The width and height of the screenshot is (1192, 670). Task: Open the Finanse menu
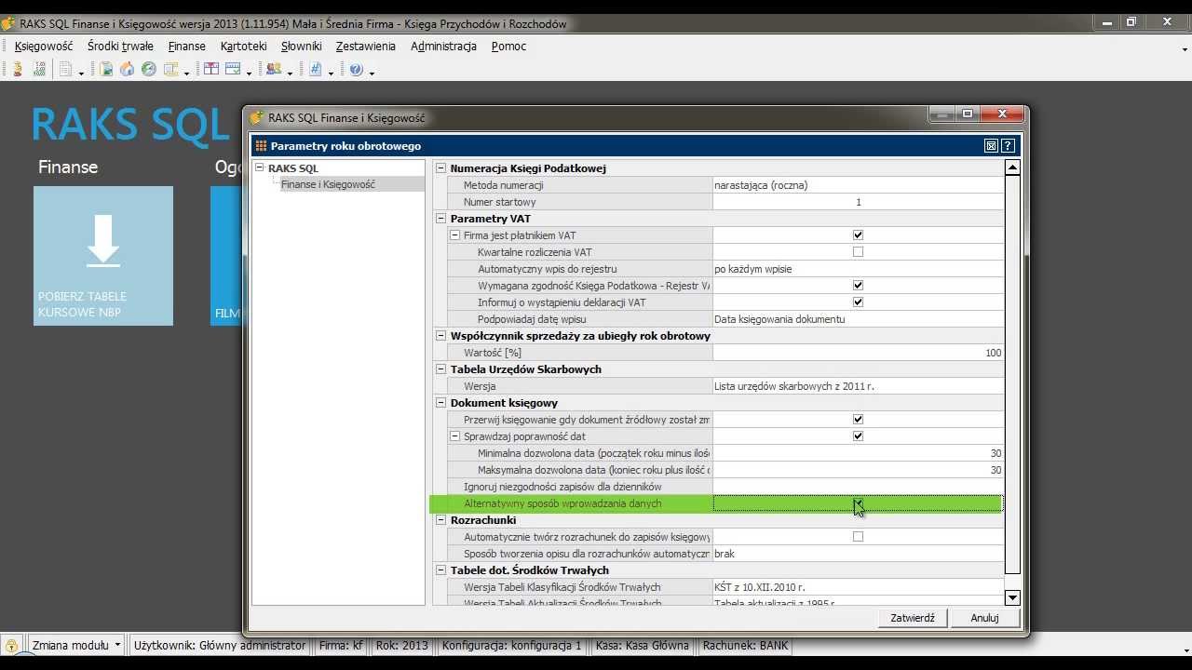click(x=187, y=46)
